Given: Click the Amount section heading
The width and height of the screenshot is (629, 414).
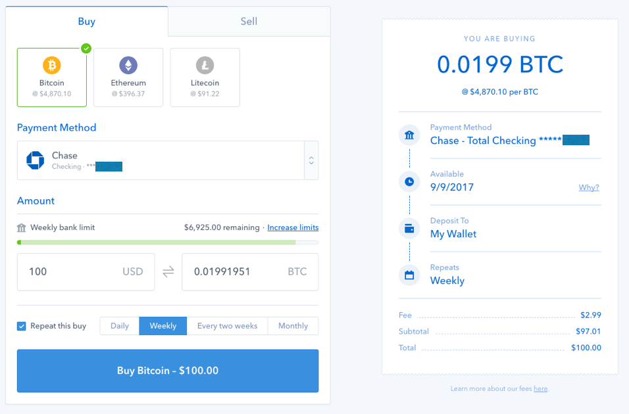Looking at the screenshot, I should 36,201.
